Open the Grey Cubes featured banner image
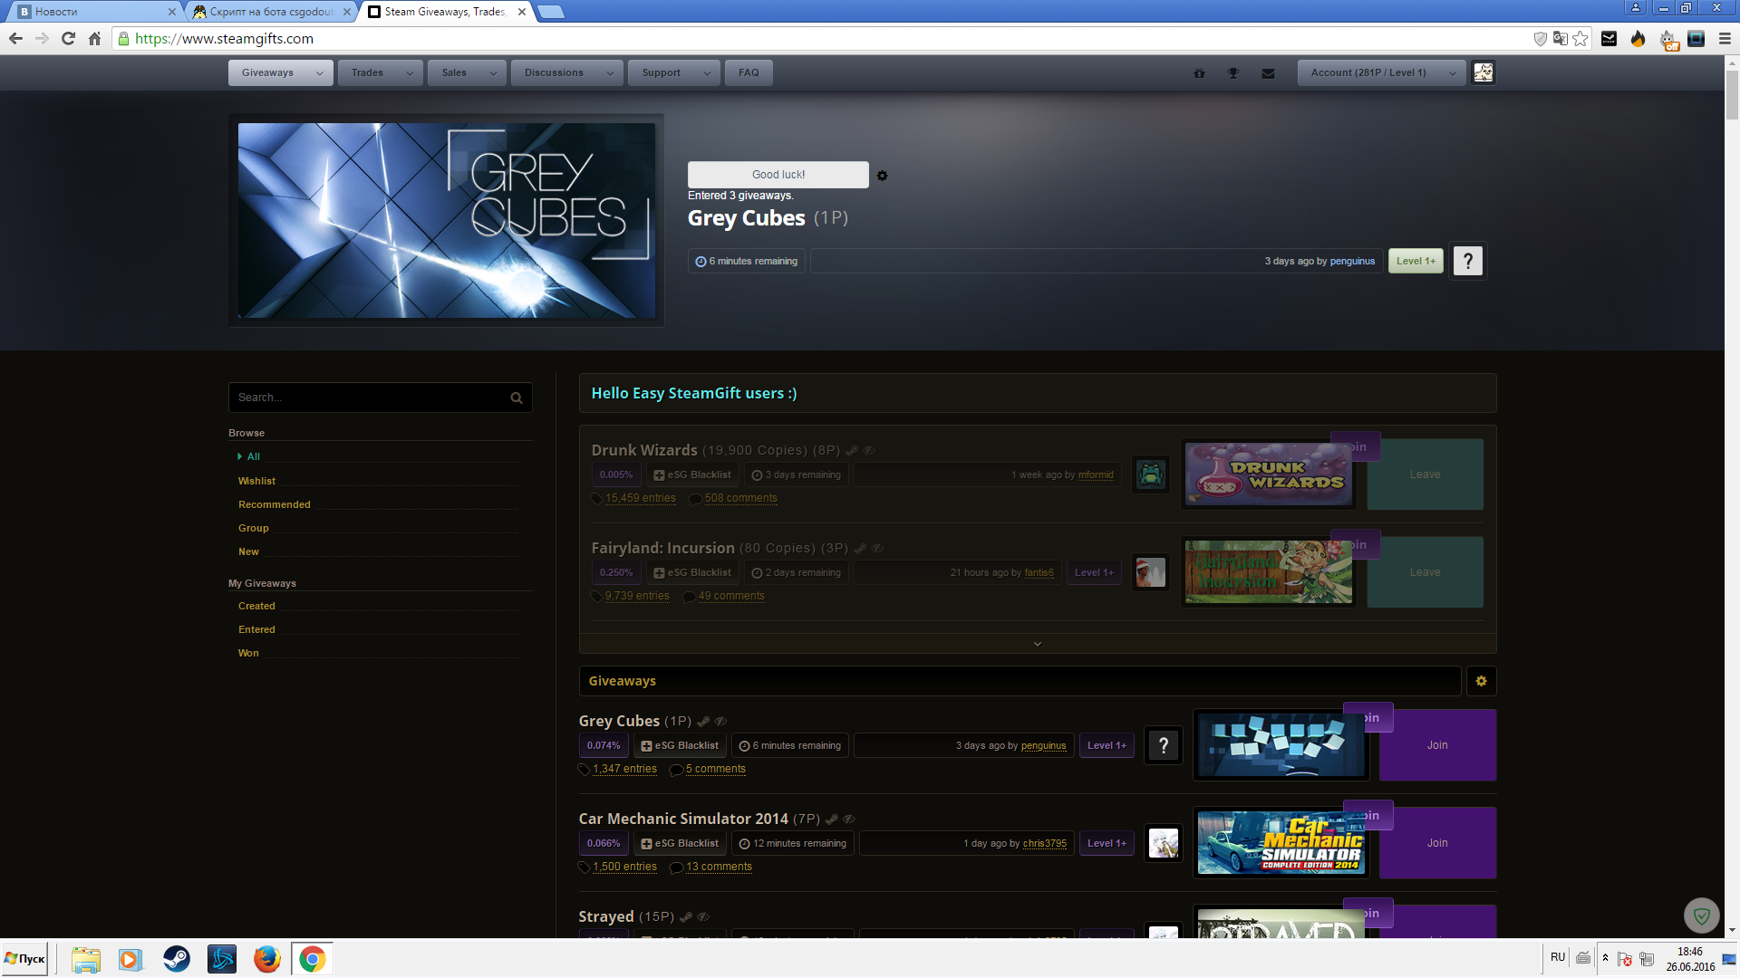The image size is (1740, 978). (447, 220)
